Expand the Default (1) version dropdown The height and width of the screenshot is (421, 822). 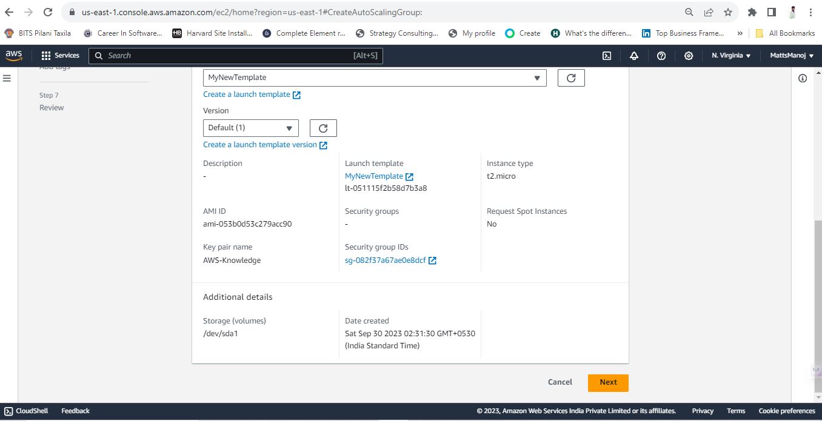[251, 128]
